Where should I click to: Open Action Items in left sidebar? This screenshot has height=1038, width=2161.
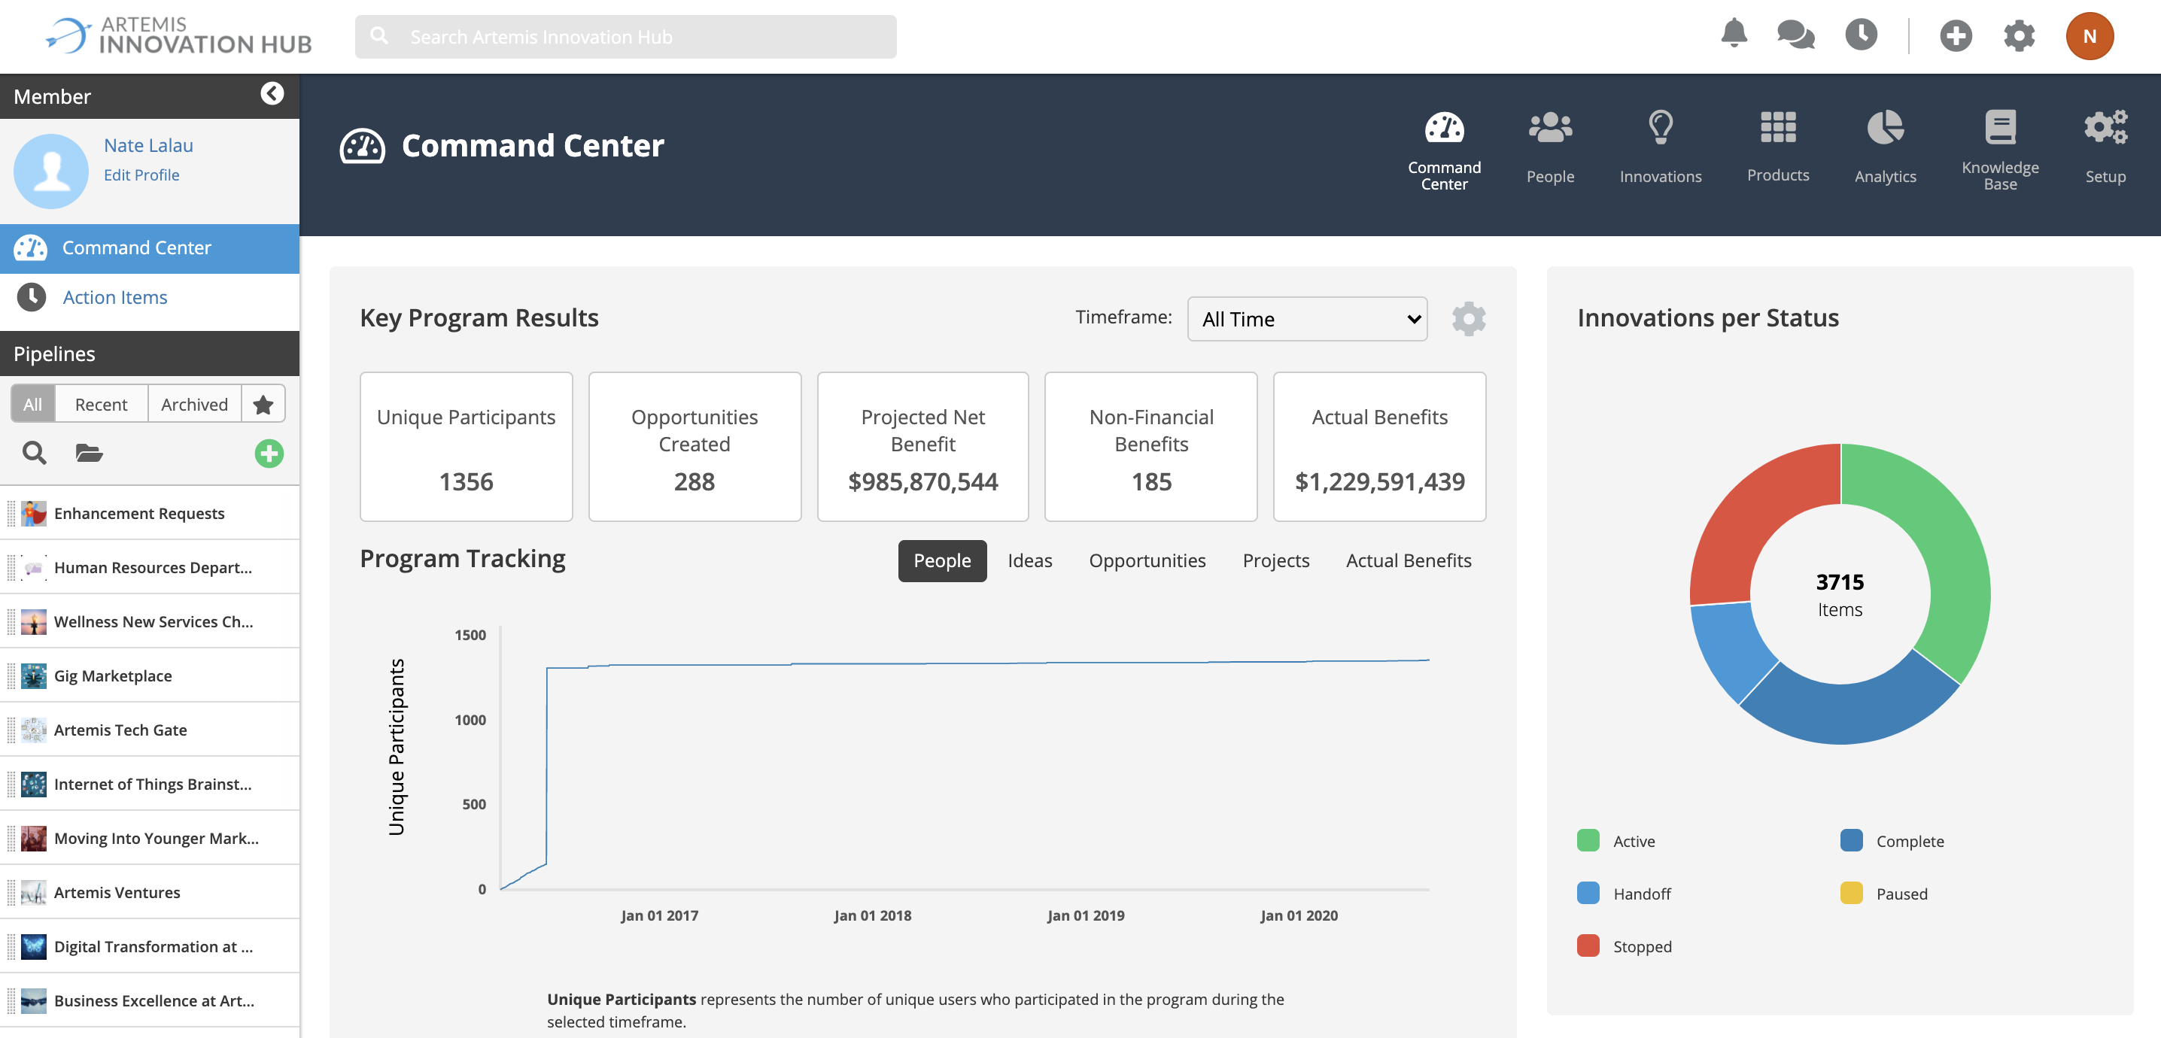click(x=149, y=298)
